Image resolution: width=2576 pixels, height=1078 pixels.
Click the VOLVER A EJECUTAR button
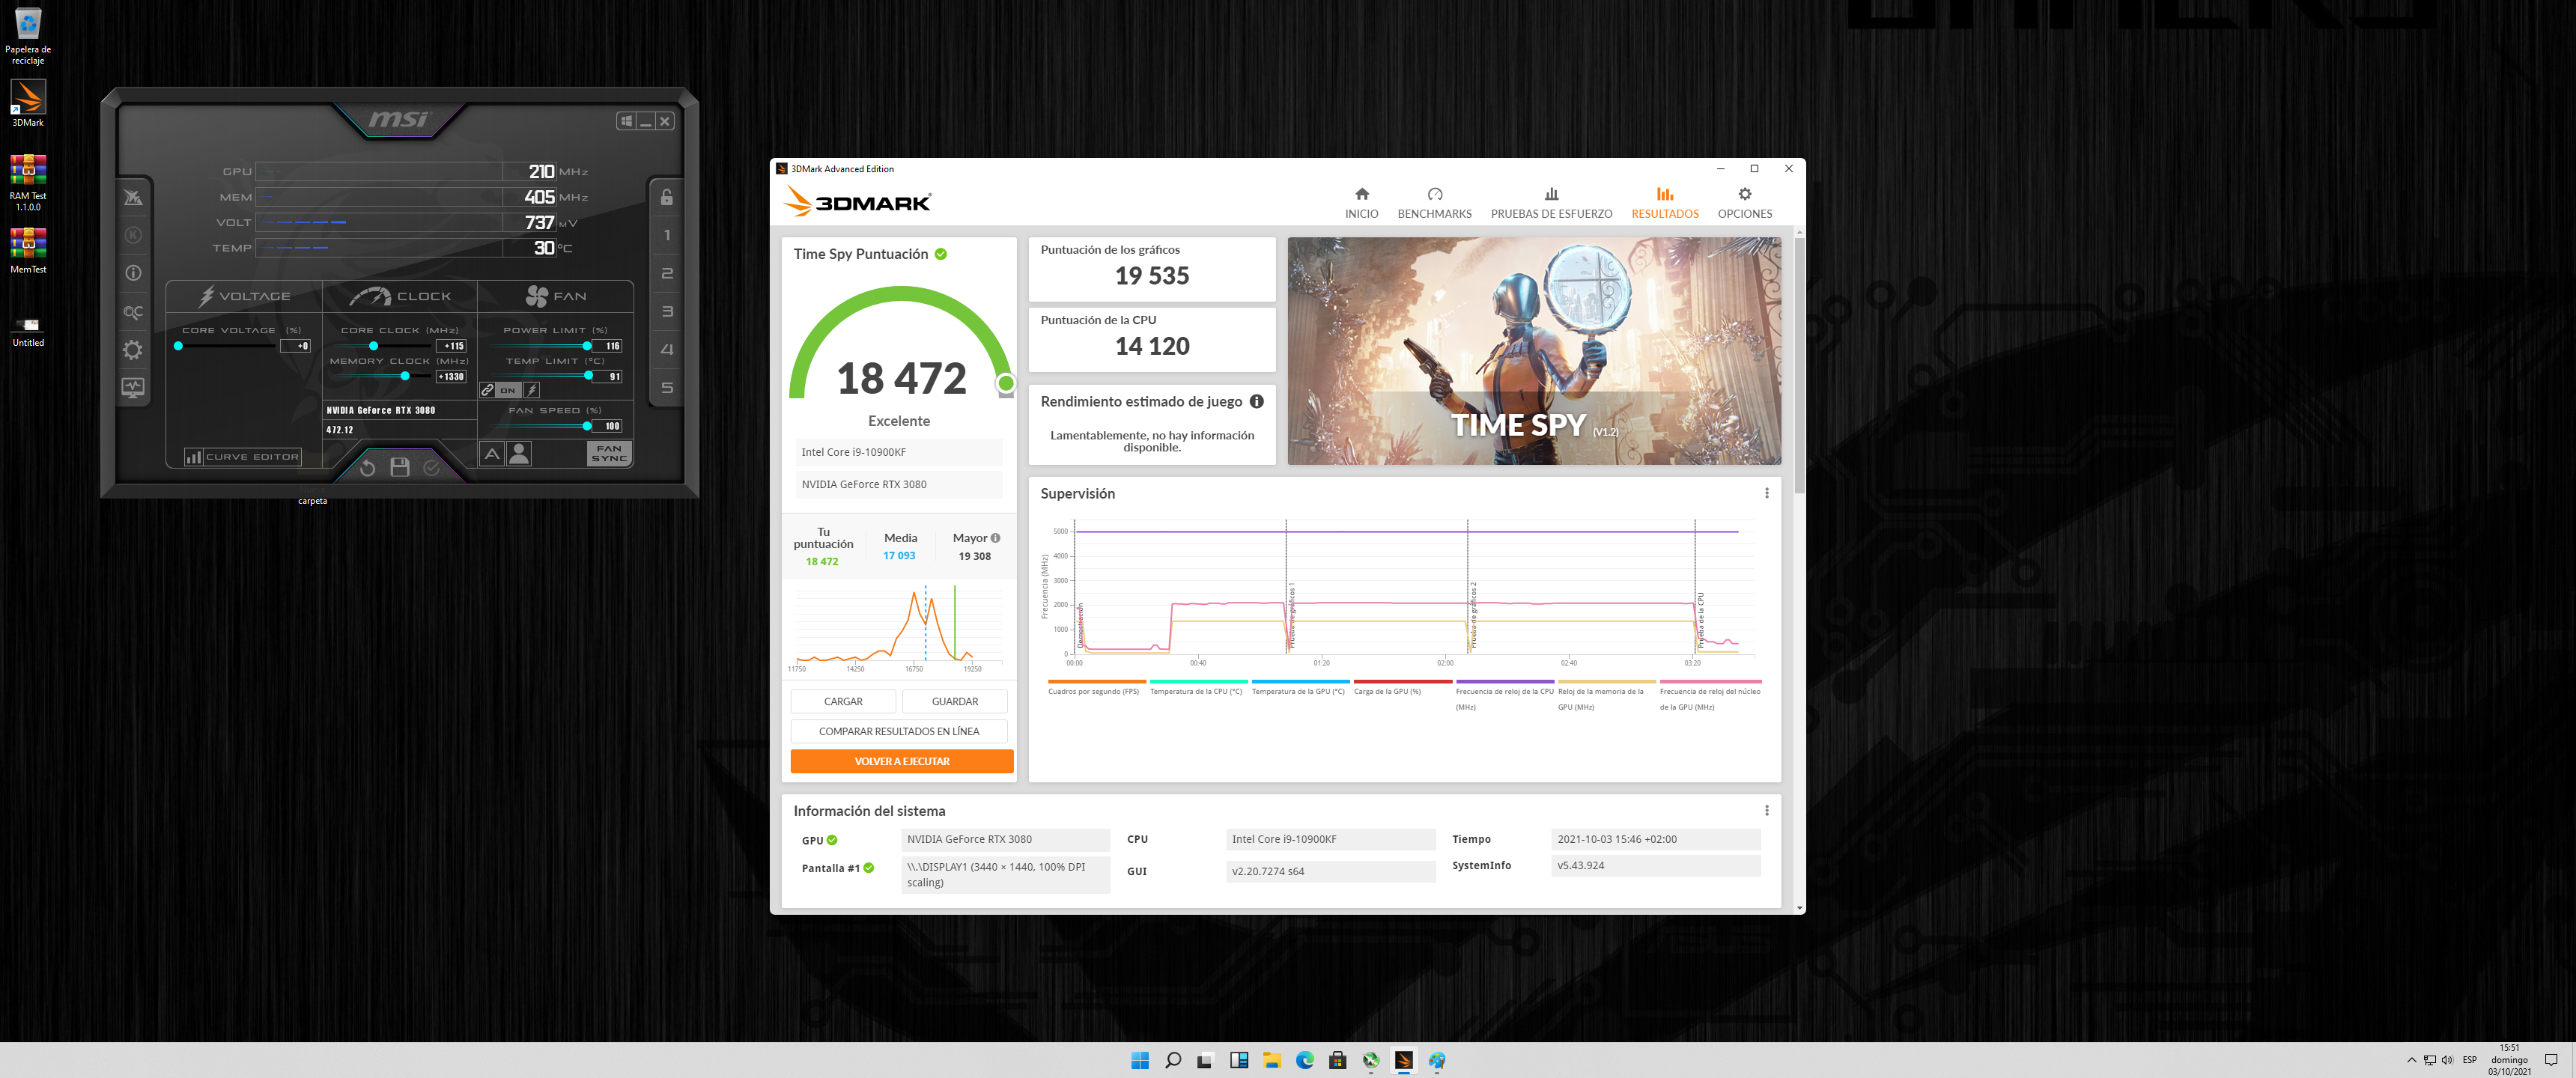tap(902, 761)
